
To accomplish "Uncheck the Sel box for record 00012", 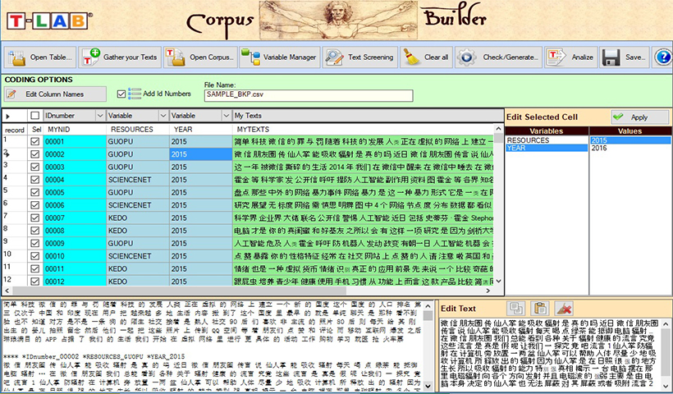I will pos(35,281).
